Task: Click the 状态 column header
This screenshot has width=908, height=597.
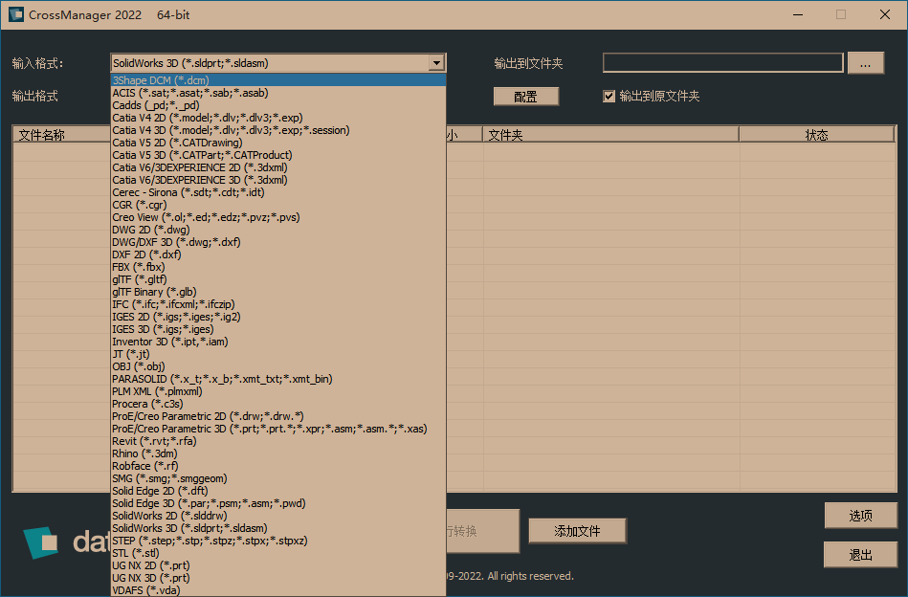Action: pyautogui.click(x=816, y=136)
